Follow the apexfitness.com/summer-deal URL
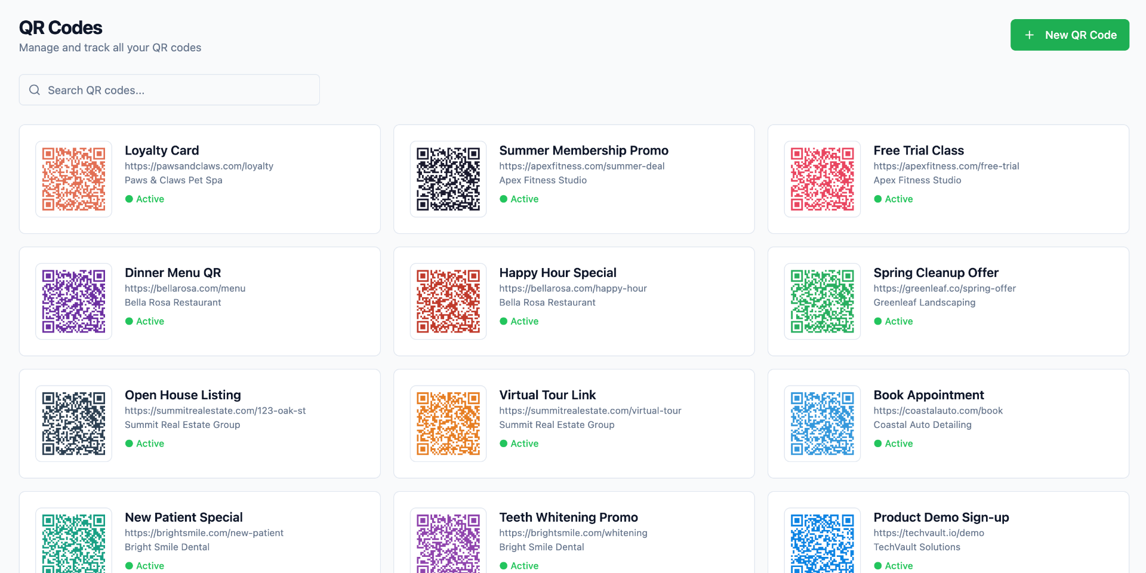Viewport: 1146px width, 573px height. click(x=582, y=166)
